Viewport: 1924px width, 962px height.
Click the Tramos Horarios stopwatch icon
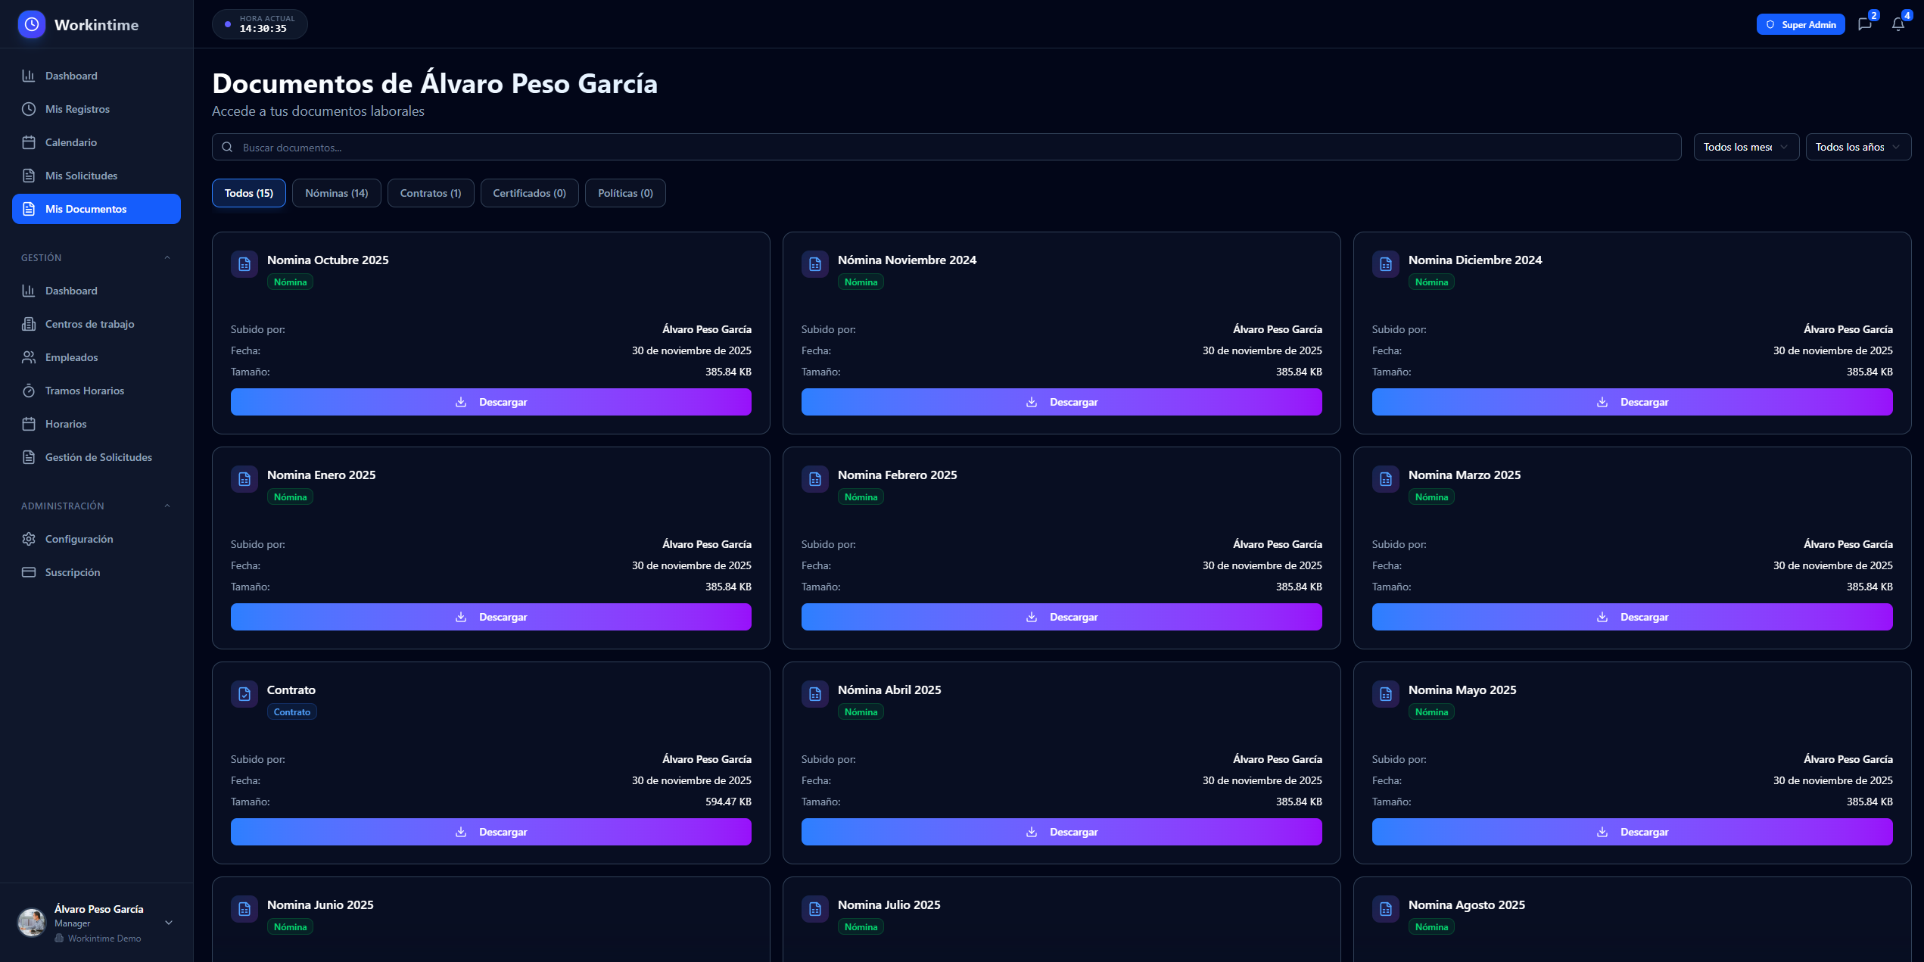coord(29,391)
